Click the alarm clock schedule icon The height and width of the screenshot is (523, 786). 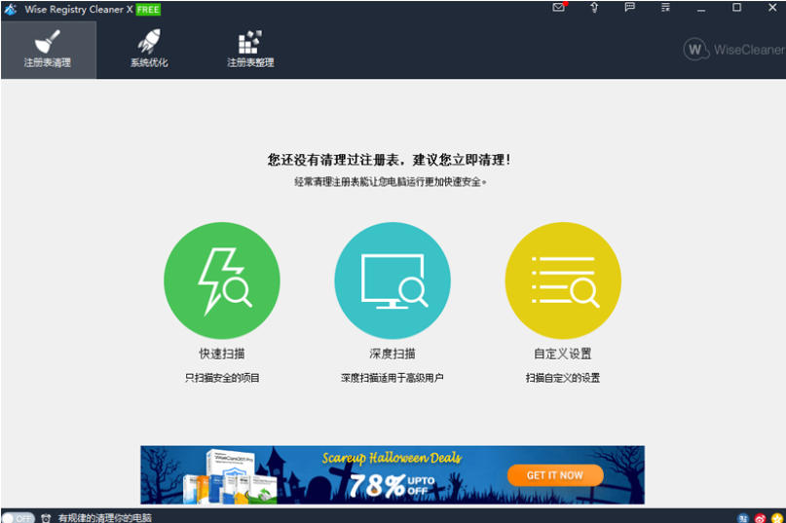coord(46,518)
